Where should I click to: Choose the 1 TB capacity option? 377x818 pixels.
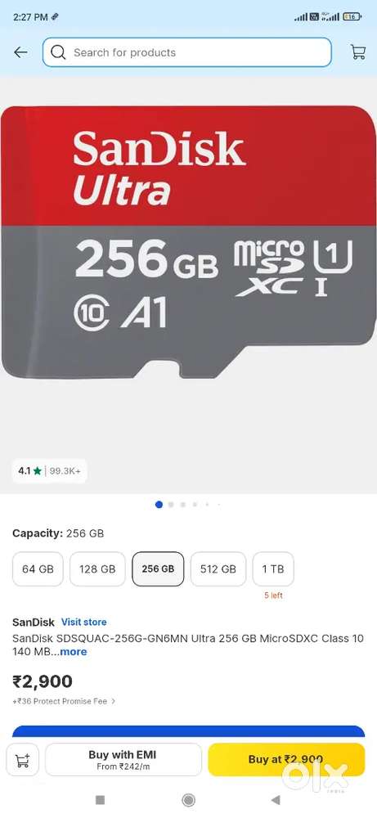click(273, 569)
